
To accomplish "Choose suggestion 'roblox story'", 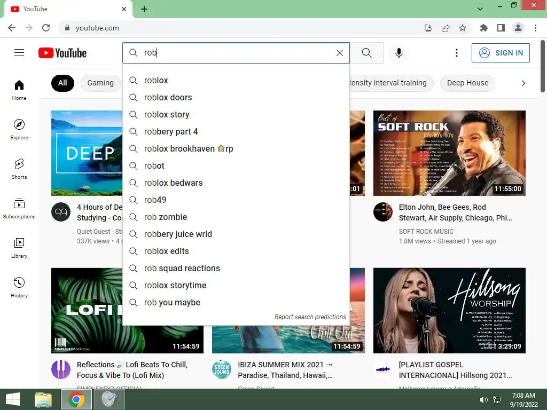I will (236, 115).
